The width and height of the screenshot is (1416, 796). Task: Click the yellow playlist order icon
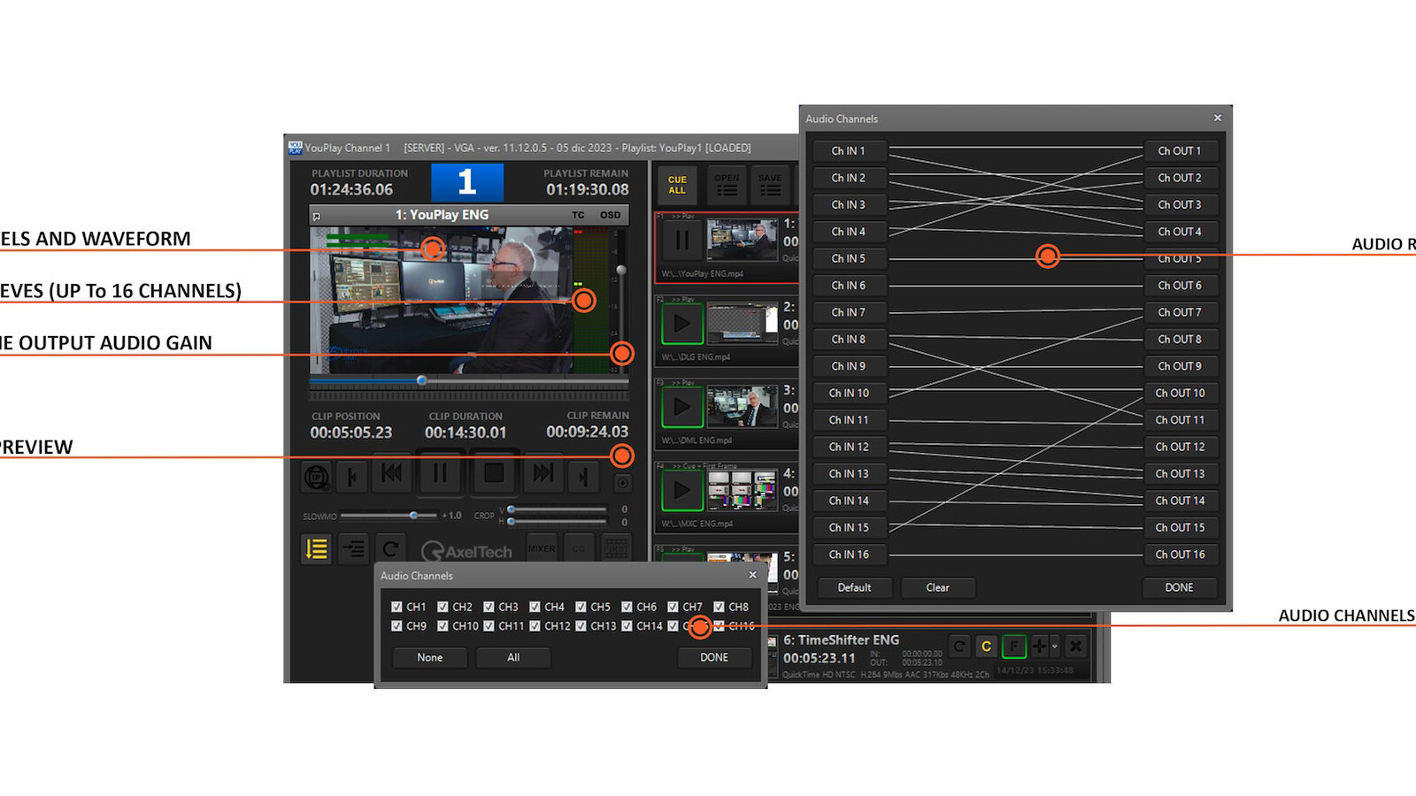pos(316,549)
